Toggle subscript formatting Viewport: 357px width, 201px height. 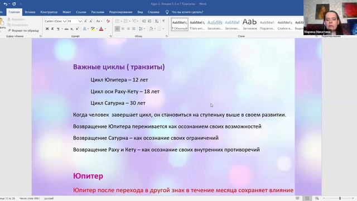(72, 29)
